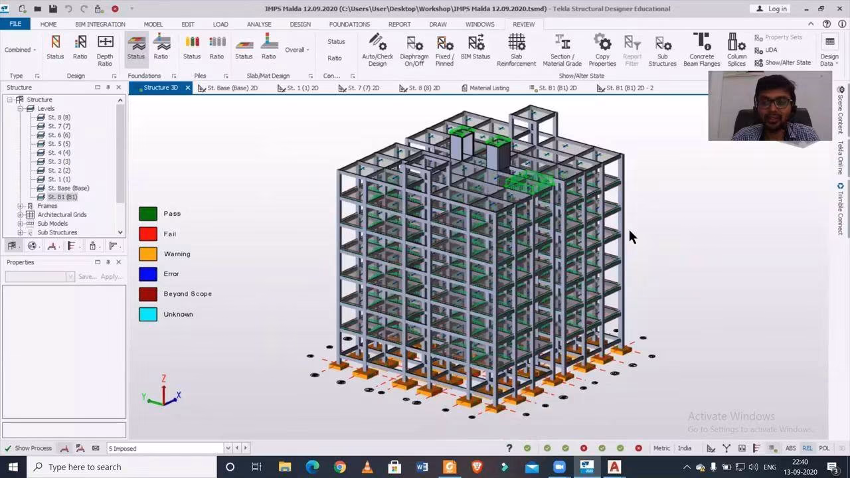Image resolution: width=850 pixels, height=478 pixels.
Task: Click Copy Properties tool
Action: click(602, 50)
